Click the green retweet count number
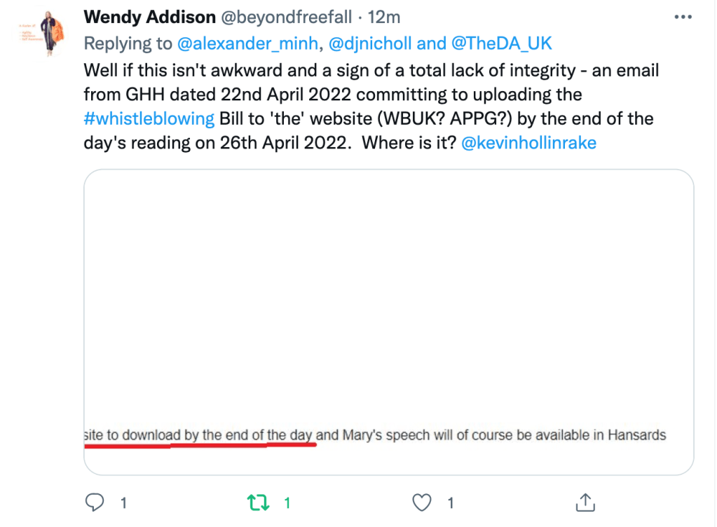The width and height of the screenshot is (717, 527). pos(287,503)
